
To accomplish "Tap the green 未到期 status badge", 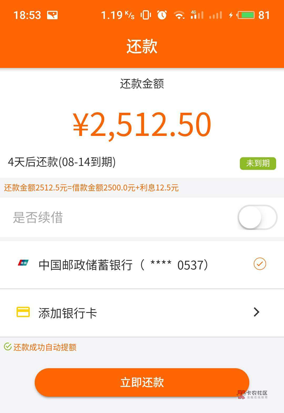I will pos(258,163).
